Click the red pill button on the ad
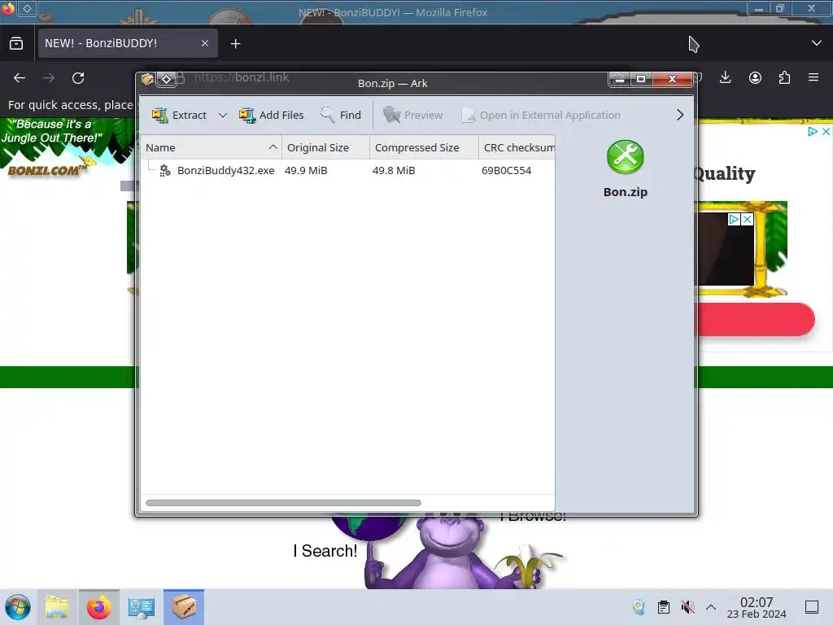The width and height of the screenshot is (833, 625). point(754,319)
